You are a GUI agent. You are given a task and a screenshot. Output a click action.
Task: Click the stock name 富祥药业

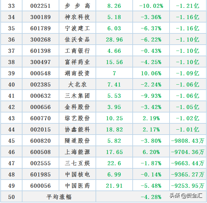click(77, 62)
